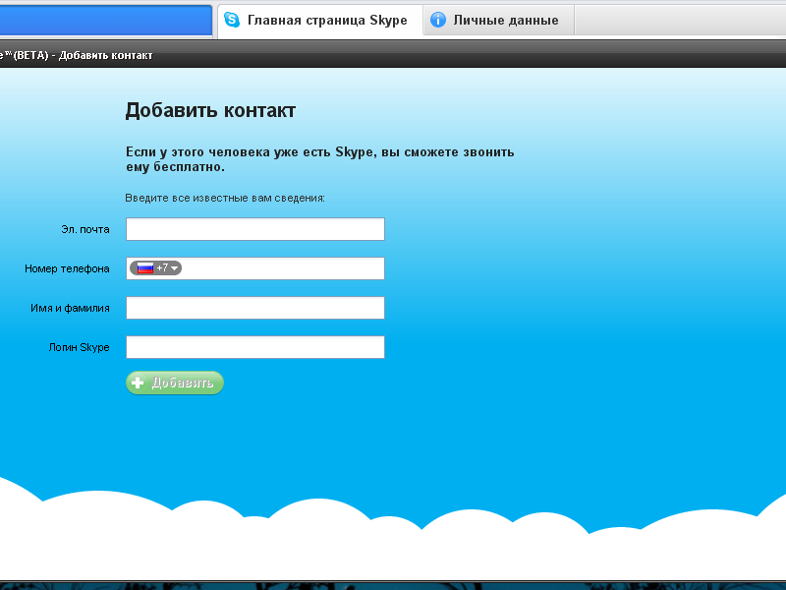Switch to the Главная страница Skype tab

(320, 20)
